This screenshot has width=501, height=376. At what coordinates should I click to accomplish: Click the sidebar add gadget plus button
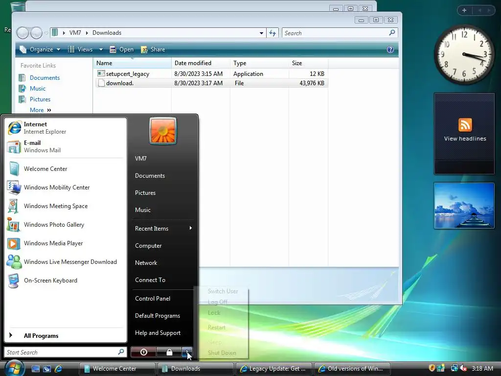[x=464, y=10]
